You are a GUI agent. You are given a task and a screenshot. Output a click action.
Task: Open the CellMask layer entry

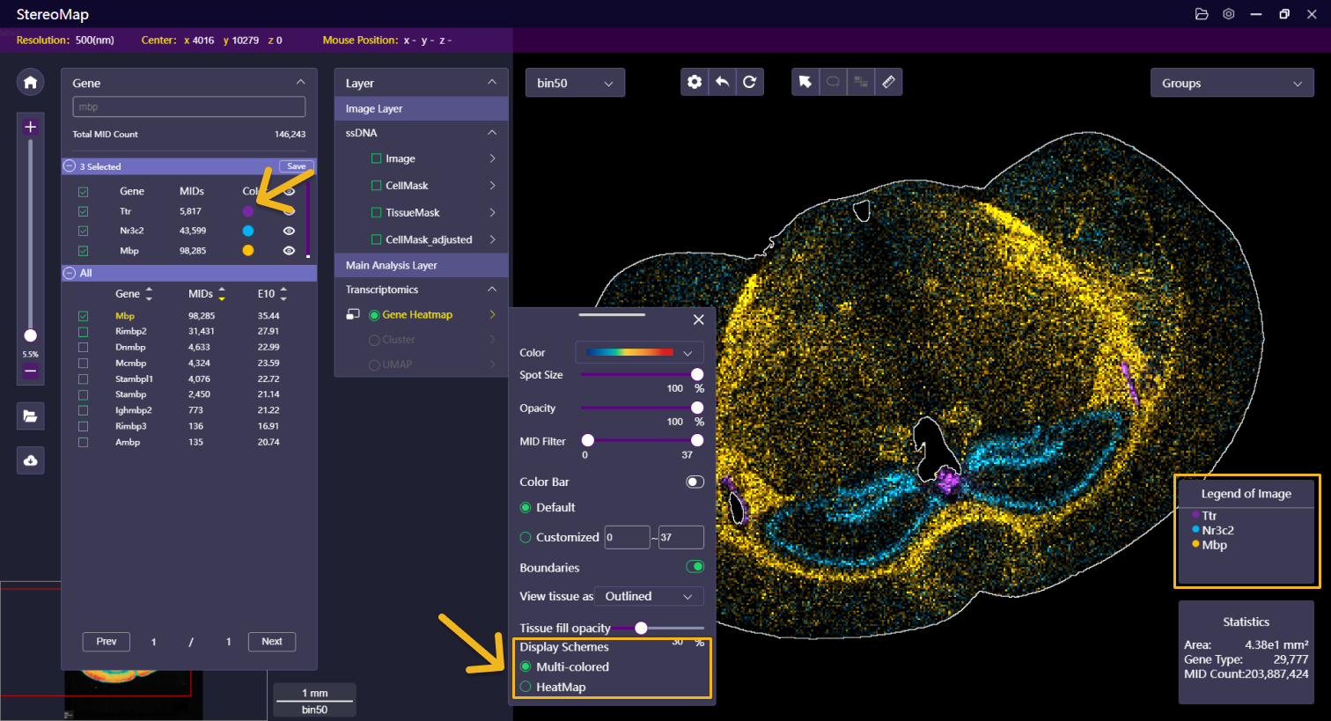(407, 186)
